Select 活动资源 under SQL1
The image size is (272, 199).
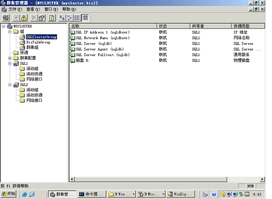pos(34,74)
